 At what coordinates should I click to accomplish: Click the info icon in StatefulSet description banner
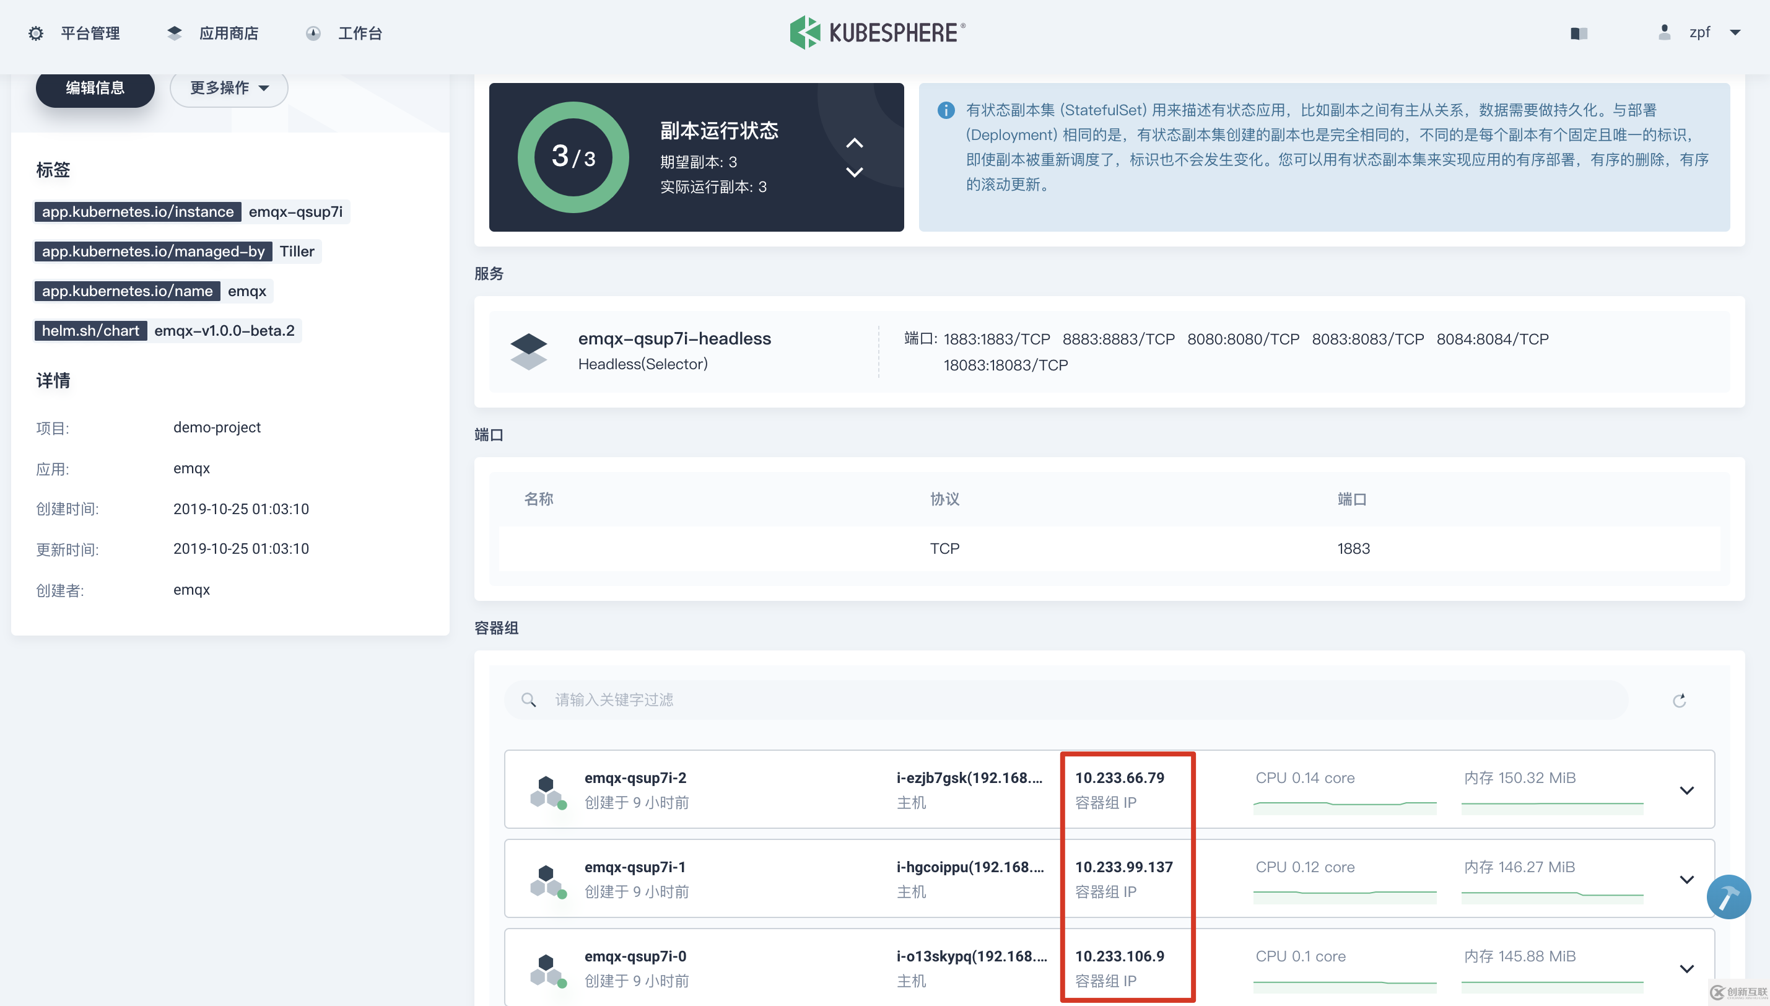946,110
